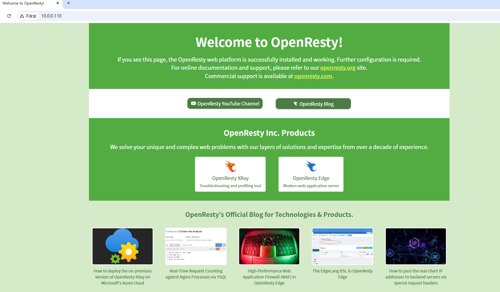The height and width of the screenshot is (292, 500).
Task: Open the High-Performance Web Application Firewall link
Action: [x=269, y=277]
